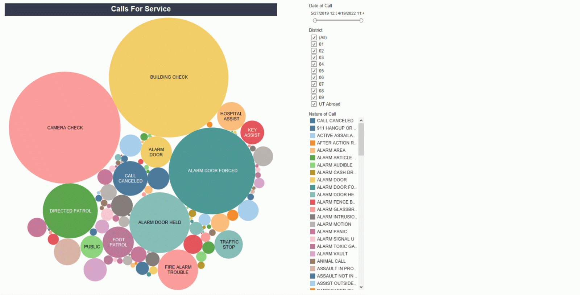Click the Nature of Call legend scroll-up arrow
The height and width of the screenshot is (295, 580).
(x=361, y=120)
